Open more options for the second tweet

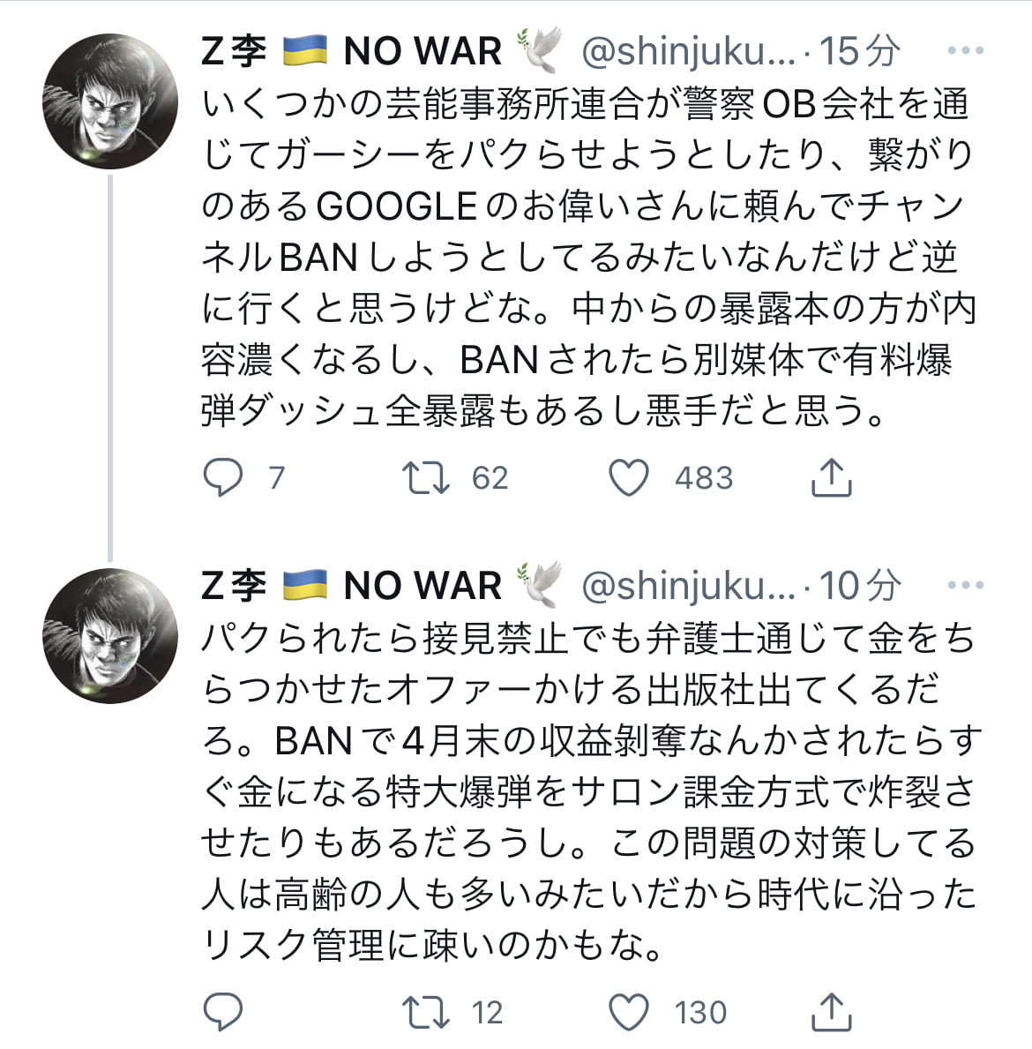[x=965, y=585]
